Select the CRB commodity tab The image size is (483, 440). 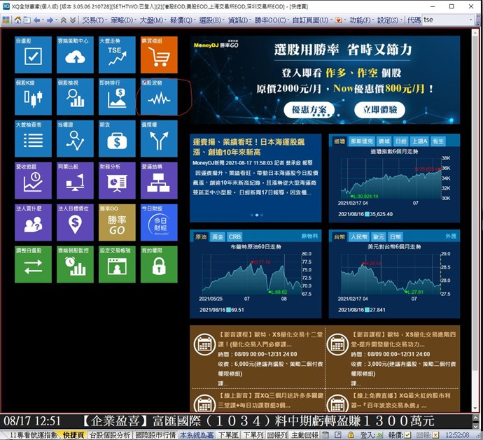pyautogui.click(x=234, y=236)
